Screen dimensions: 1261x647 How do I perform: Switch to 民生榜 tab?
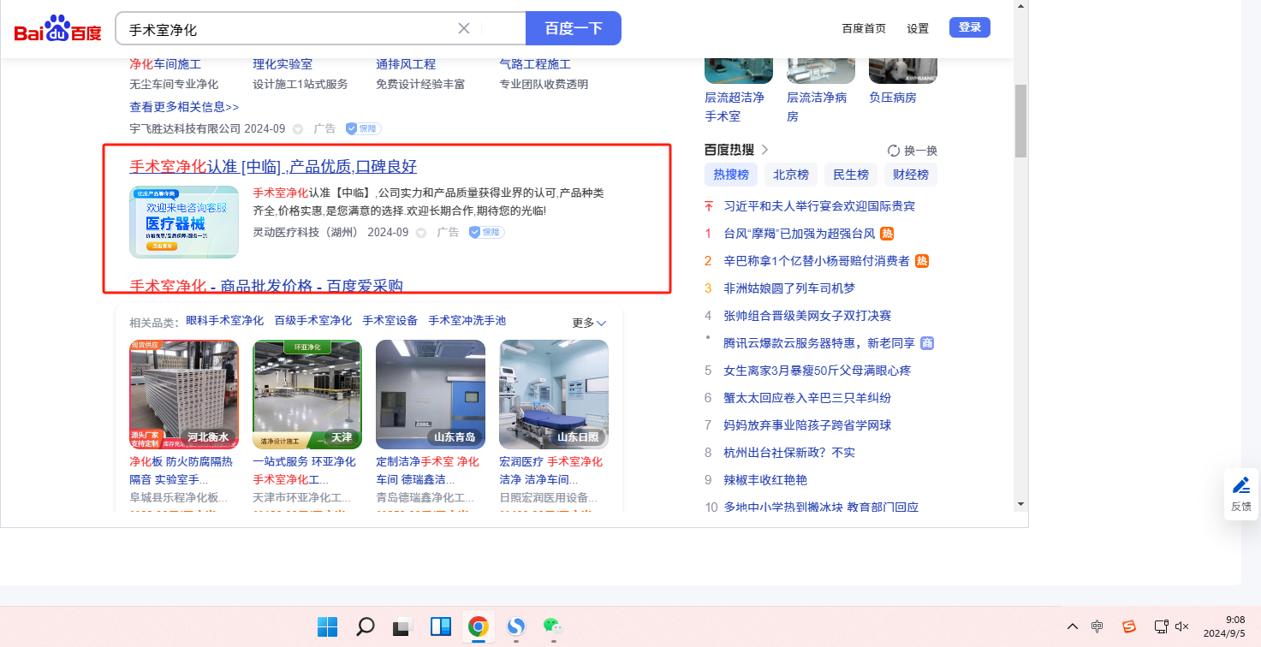(851, 175)
